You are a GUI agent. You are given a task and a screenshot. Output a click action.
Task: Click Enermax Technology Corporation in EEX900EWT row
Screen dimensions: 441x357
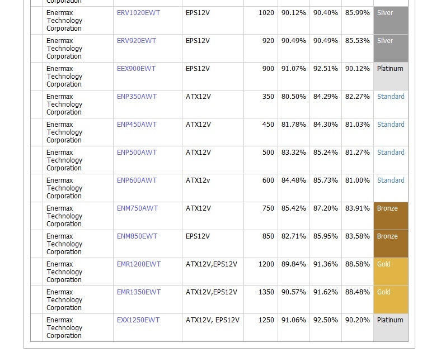64,77
